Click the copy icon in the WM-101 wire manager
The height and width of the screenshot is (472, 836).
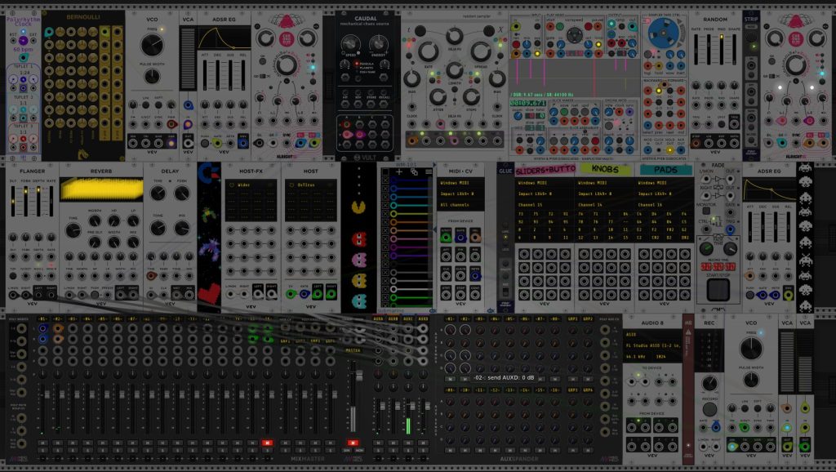pyautogui.click(x=414, y=171)
